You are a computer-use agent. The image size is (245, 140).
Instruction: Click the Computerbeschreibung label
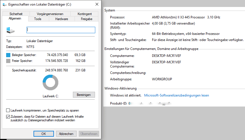pyautogui.click(x=128, y=73)
